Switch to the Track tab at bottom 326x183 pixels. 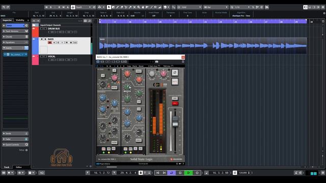coord(7,167)
